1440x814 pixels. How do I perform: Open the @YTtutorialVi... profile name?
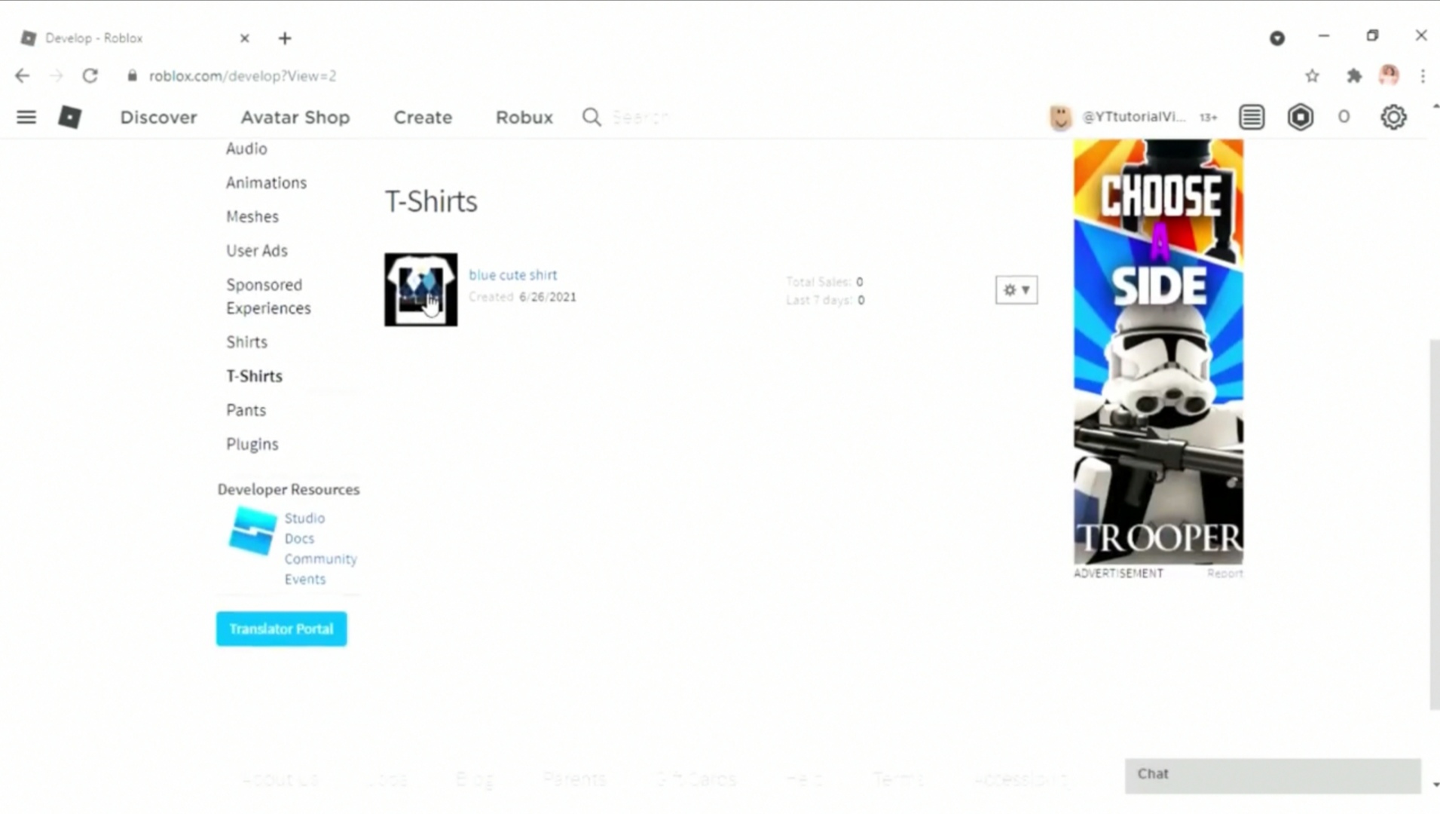pos(1133,117)
